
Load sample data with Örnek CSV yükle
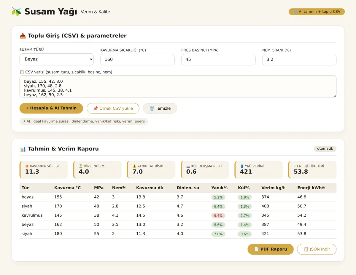click(113, 108)
